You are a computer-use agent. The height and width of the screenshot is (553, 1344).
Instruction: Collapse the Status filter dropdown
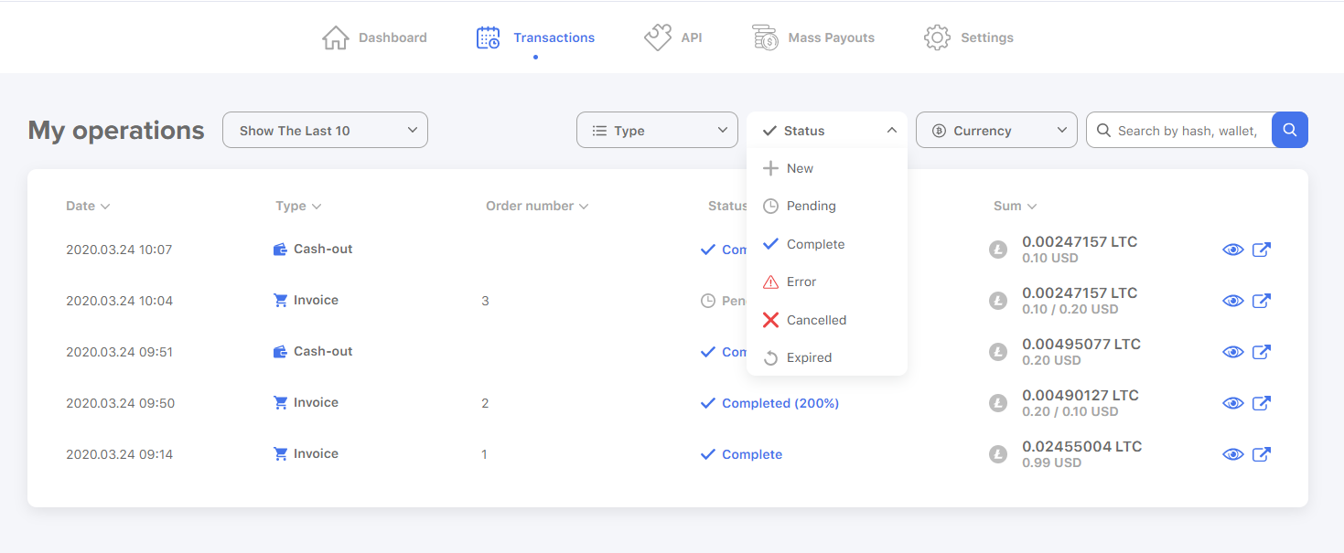coord(827,130)
